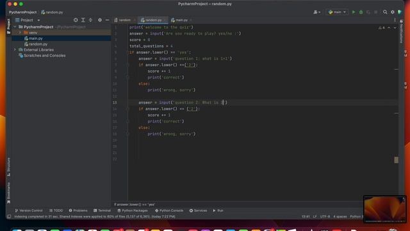Toggle Notifications tool window on right
The height and width of the screenshot is (231, 410).
(x=401, y=31)
